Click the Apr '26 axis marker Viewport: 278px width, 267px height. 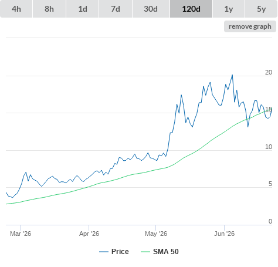tap(89, 234)
